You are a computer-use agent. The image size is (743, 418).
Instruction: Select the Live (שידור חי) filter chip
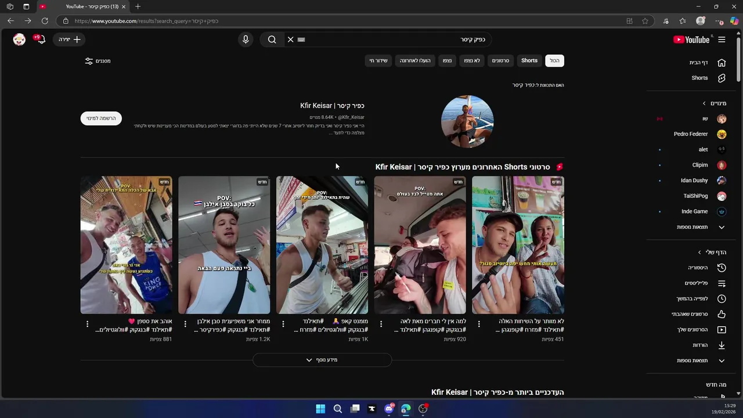(x=378, y=60)
